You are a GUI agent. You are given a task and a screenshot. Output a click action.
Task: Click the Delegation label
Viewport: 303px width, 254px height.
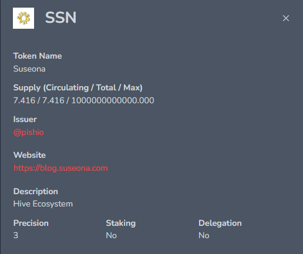point(220,223)
